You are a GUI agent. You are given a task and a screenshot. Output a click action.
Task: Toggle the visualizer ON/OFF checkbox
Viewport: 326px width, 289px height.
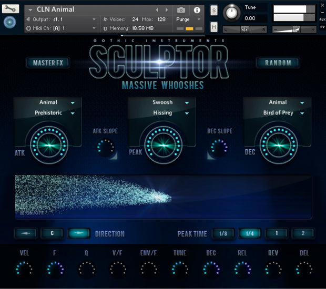22,213
